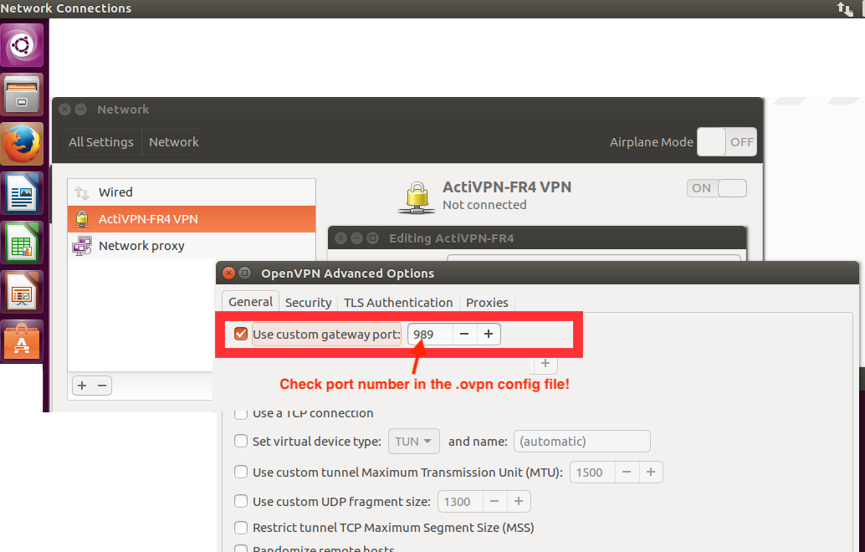Switch to the Security tab

(308, 302)
